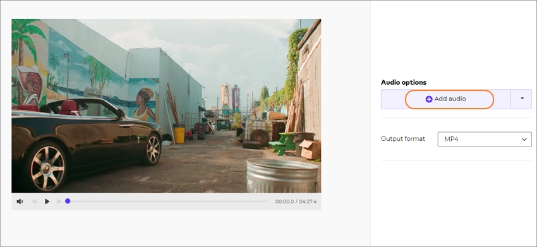
Task: Click the metal trash can in the preview
Action: pyautogui.click(x=282, y=176)
